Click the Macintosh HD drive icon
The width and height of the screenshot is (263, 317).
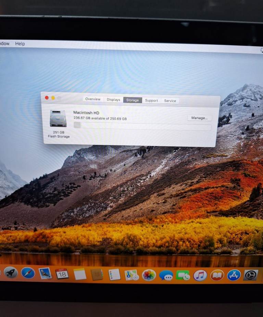click(58, 118)
